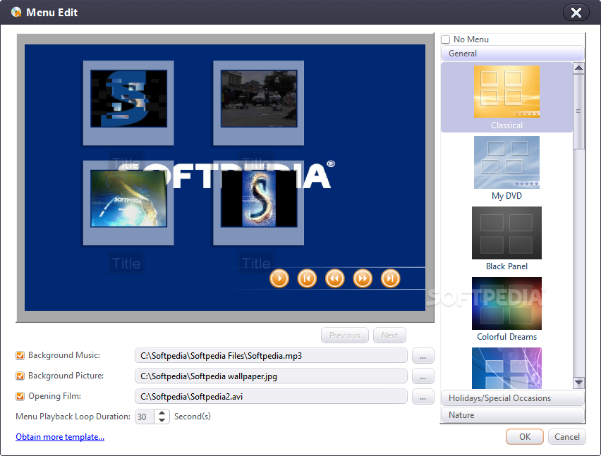This screenshot has width=601, height=456.
Task: Expand the Holidays/Special Occasions category
Action: click(512, 398)
